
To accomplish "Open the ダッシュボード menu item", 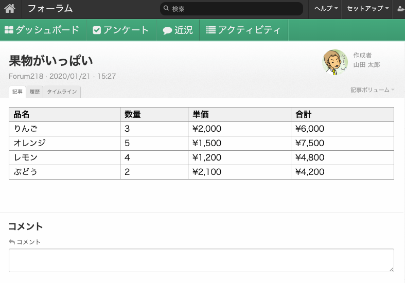I will click(x=42, y=30).
